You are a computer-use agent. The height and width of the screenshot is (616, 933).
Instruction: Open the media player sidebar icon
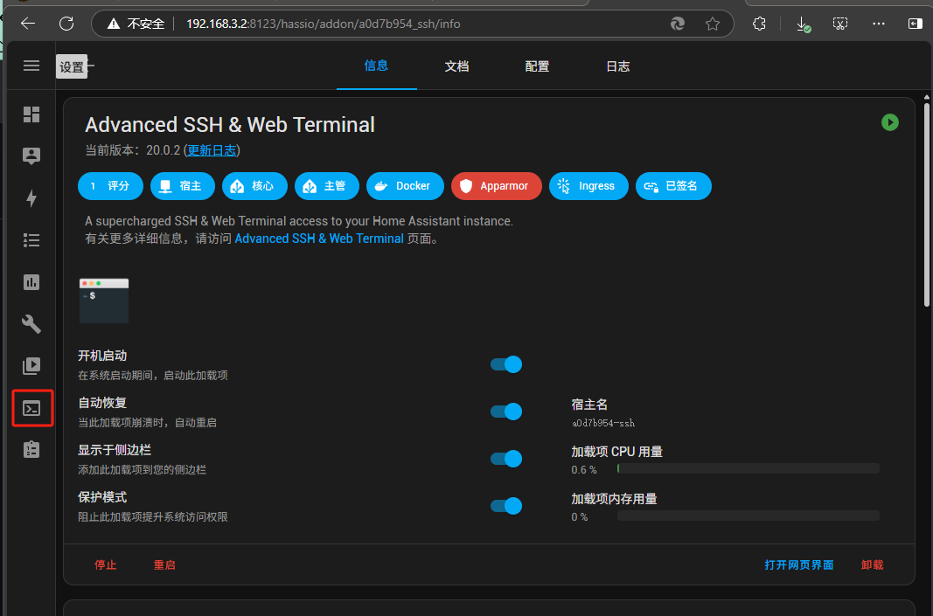pos(31,366)
